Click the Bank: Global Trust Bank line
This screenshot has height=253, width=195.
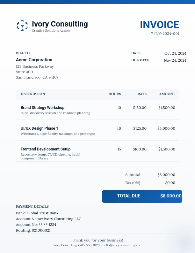[x=37, y=213]
